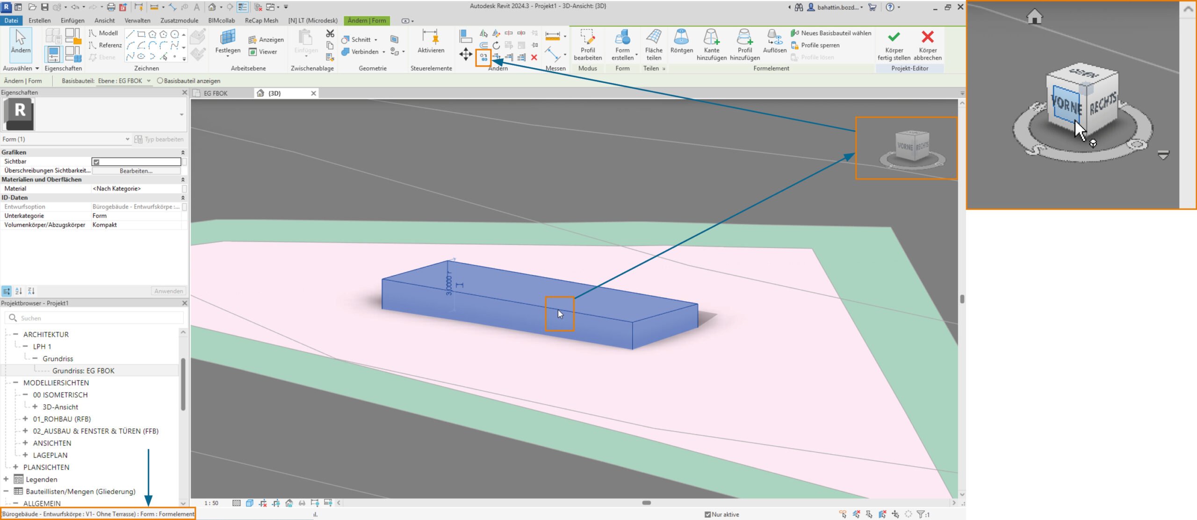Close the {3D} view tab
Screen dimensions: 1197x520
(314, 93)
